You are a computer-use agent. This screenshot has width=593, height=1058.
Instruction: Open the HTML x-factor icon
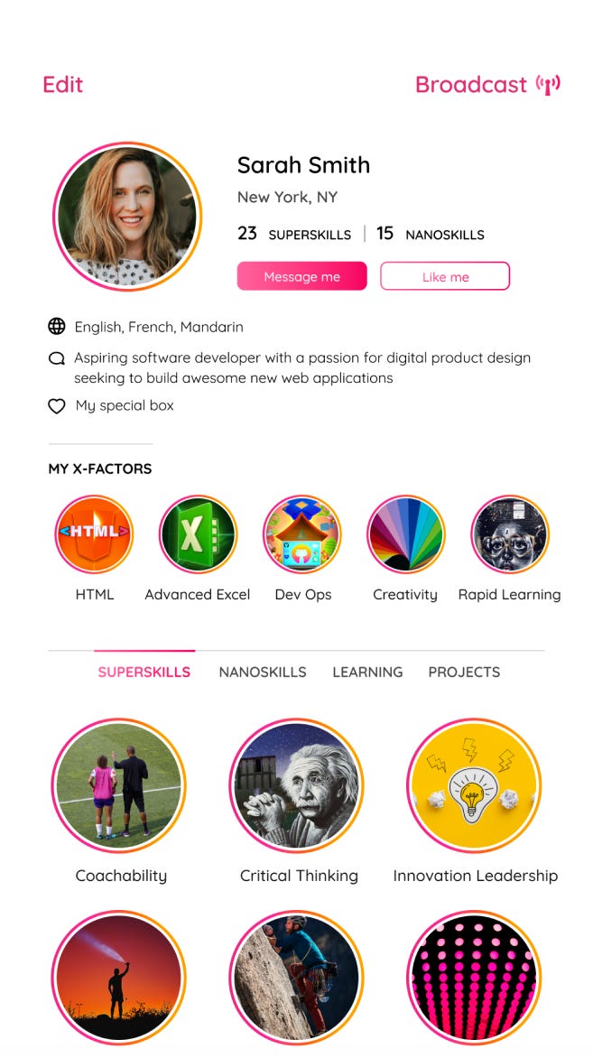(94, 534)
